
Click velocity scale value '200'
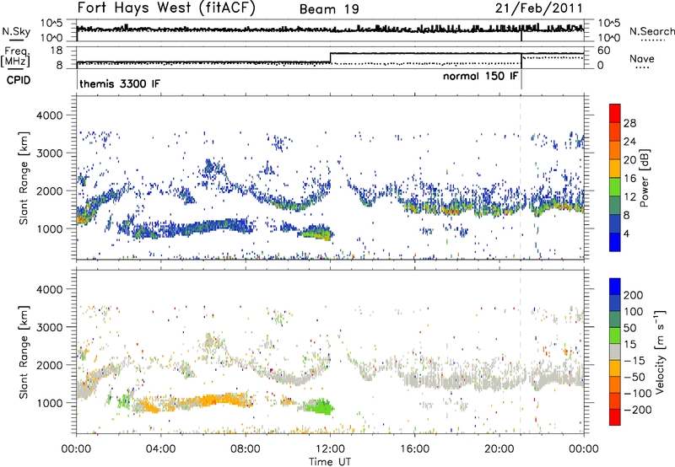[634, 295]
